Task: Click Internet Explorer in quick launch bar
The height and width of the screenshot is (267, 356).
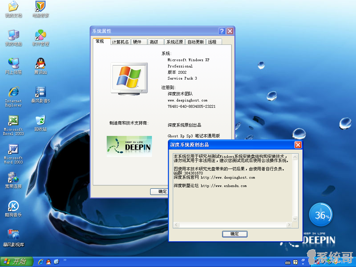Action: coord(41,262)
